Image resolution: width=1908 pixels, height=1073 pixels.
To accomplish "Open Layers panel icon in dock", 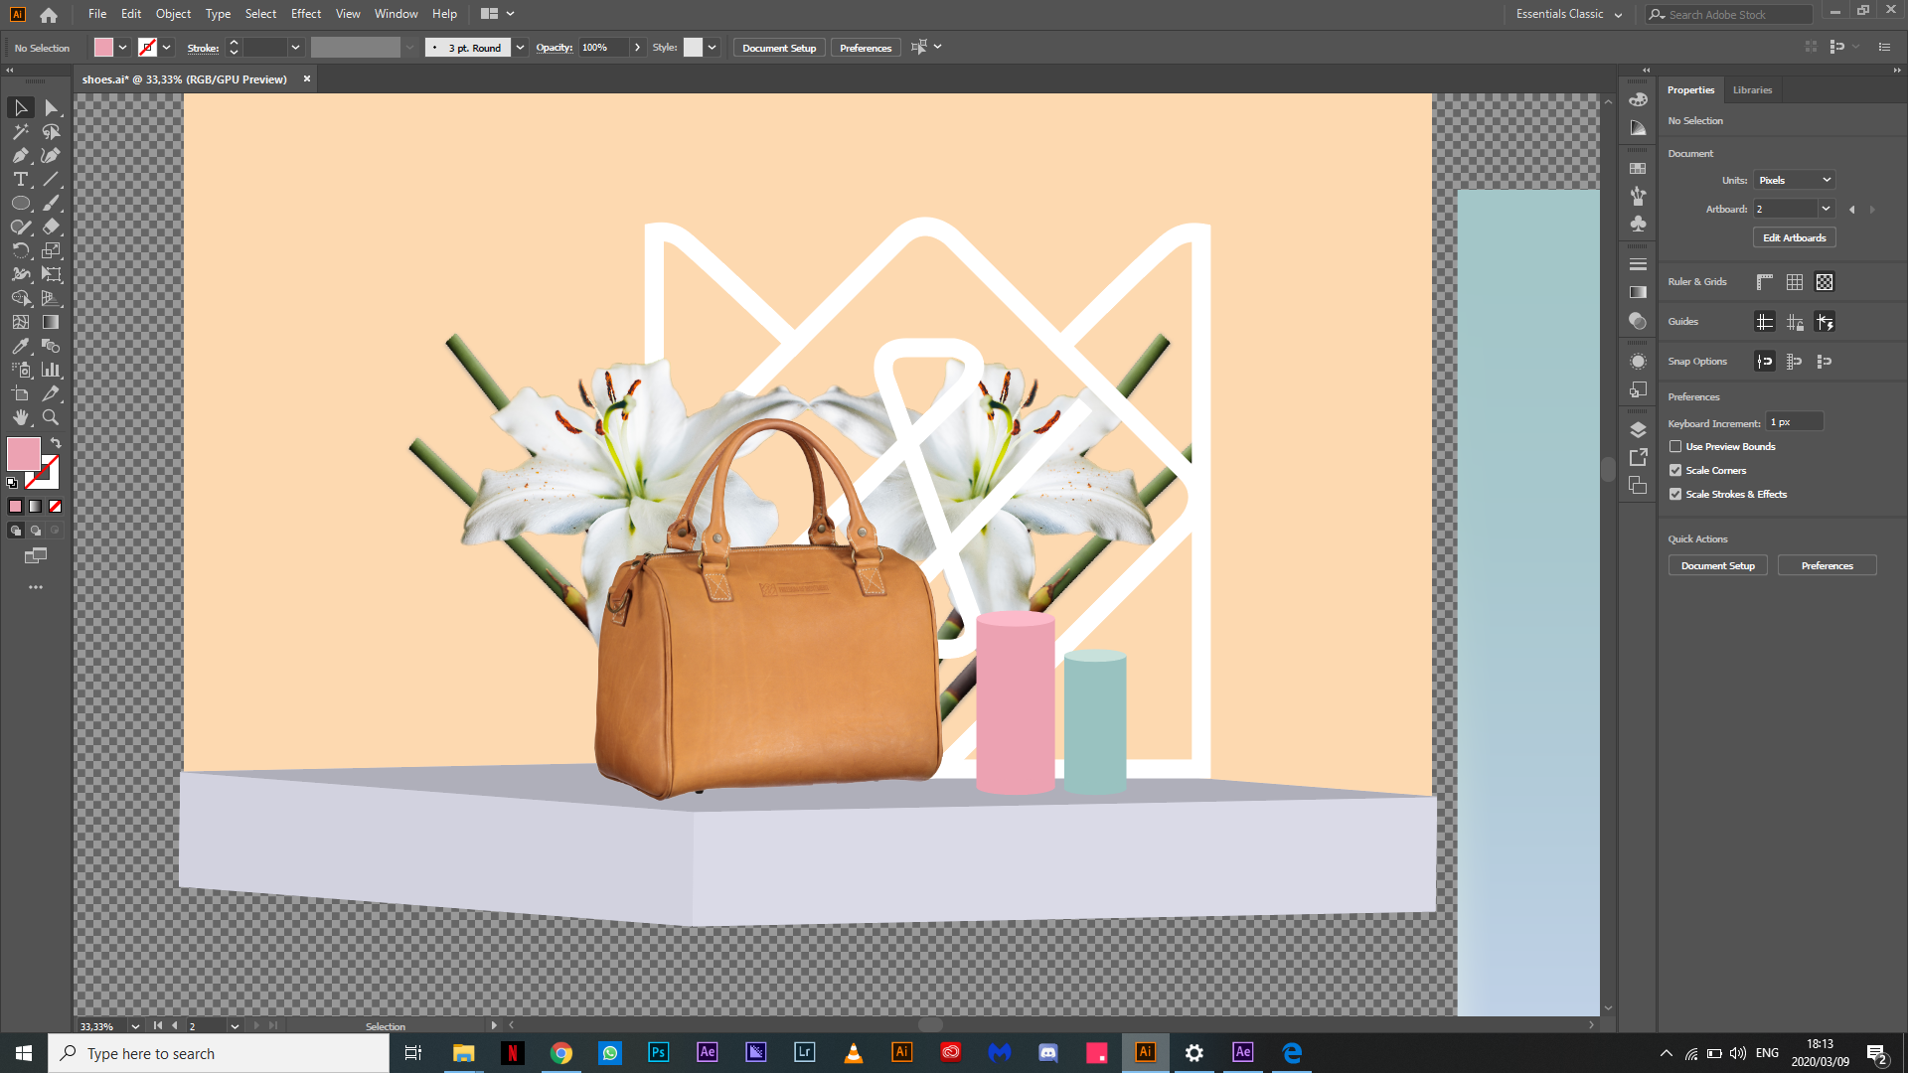I will click(1638, 429).
